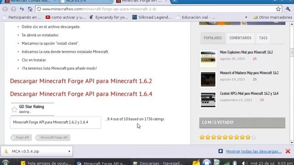294x165 pixels.
Task: Open the 'Educación vial' bookmark
Action: pyautogui.click(x=196, y=17)
